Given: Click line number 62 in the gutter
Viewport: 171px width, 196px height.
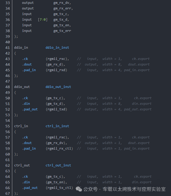Looking at the screenshot, I should click(x=7, y=165).
